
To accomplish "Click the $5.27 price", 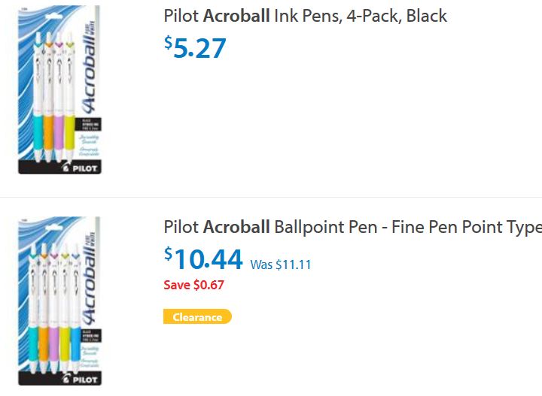I will pyautogui.click(x=196, y=47).
